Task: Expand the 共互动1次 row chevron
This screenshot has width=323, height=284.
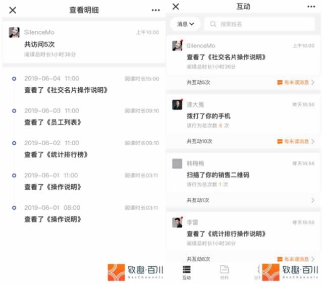Action: 313,200
